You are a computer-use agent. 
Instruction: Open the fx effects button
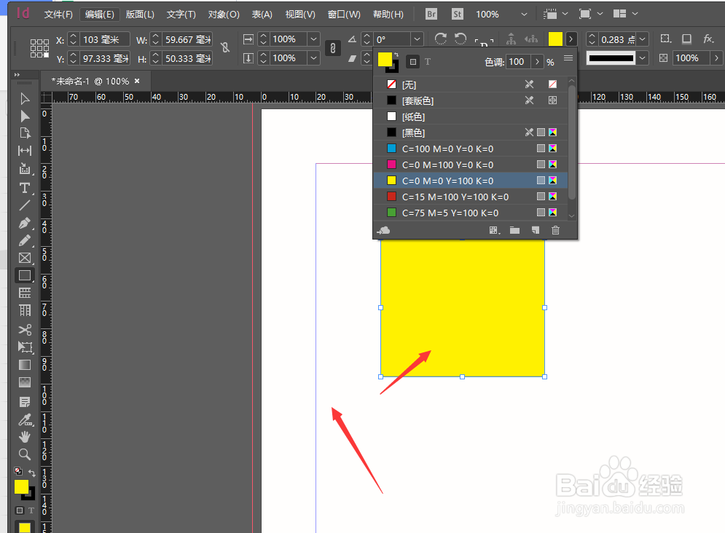pos(708,39)
